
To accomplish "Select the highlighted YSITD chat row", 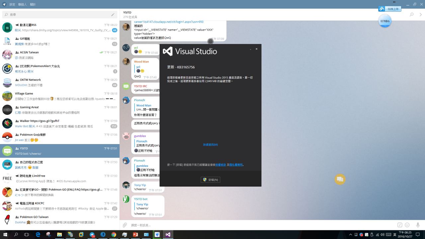I will tap(60, 151).
